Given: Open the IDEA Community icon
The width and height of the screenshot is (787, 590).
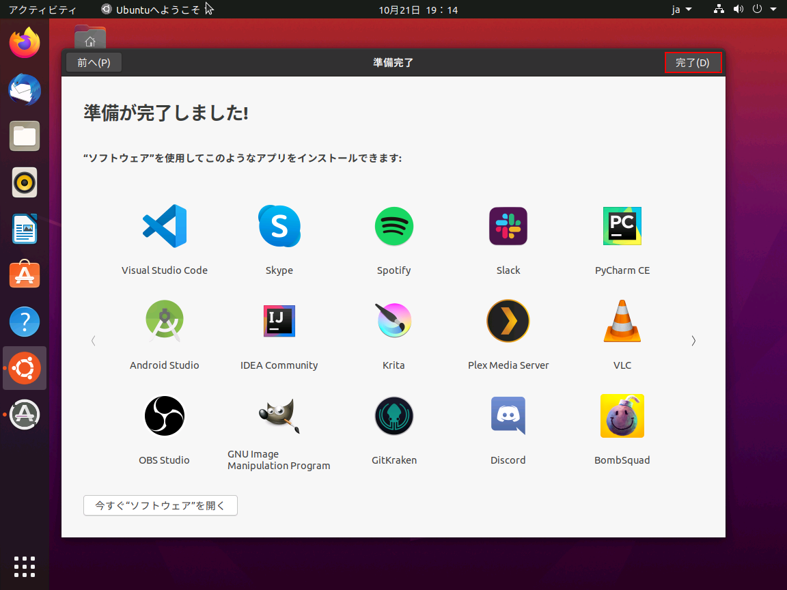Looking at the screenshot, I should (x=279, y=321).
